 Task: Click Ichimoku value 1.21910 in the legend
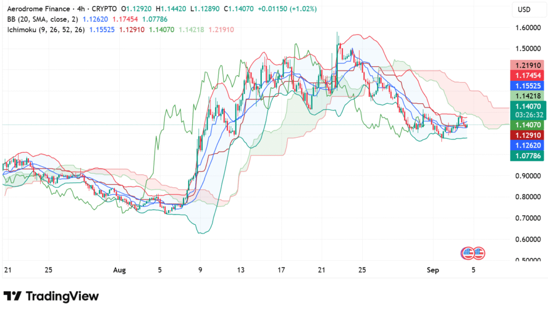pyautogui.click(x=221, y=30)
